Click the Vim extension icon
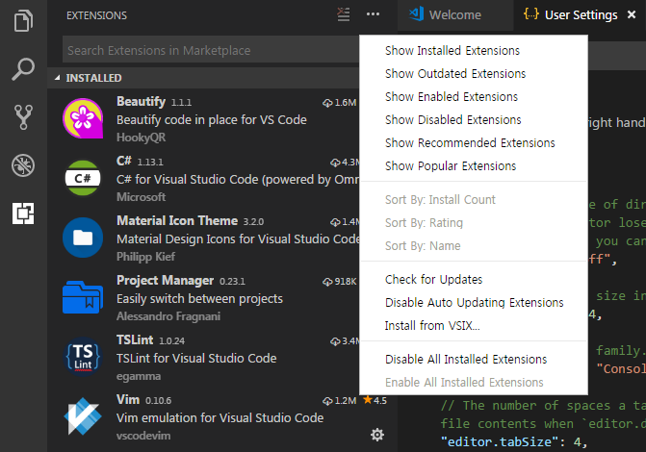The width and height of the screenshot is (646, 452). tap(83, 416)
